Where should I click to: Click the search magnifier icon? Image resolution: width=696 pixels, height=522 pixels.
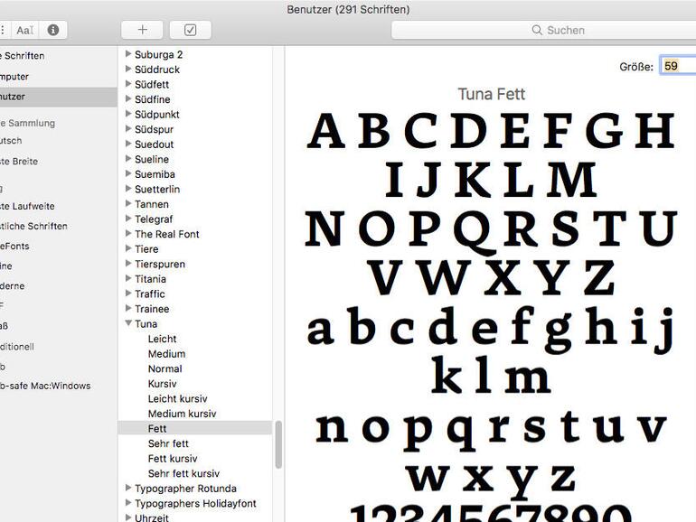[537, 30]
